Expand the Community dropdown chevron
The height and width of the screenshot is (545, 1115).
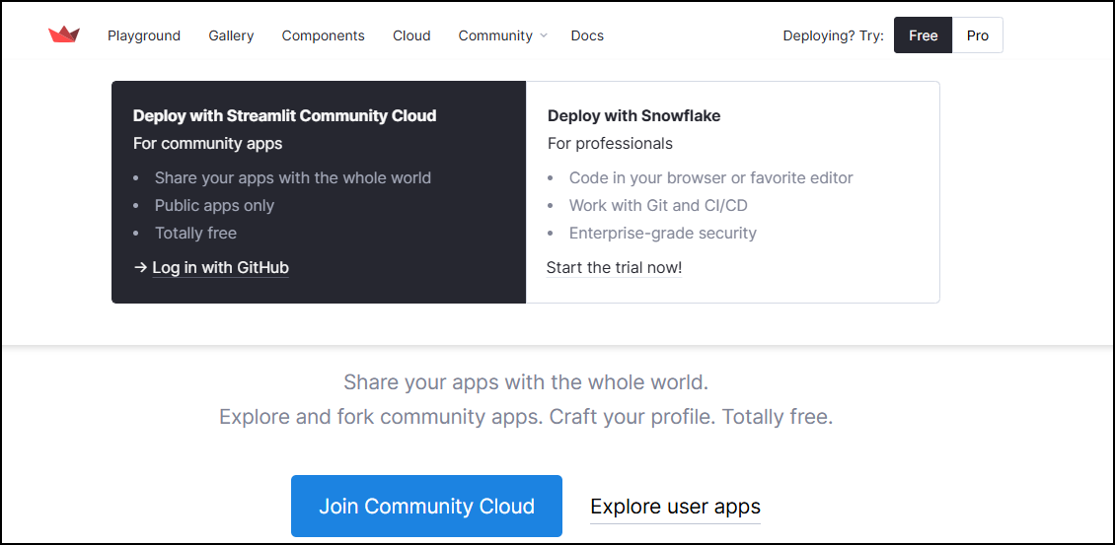[544, 35]
